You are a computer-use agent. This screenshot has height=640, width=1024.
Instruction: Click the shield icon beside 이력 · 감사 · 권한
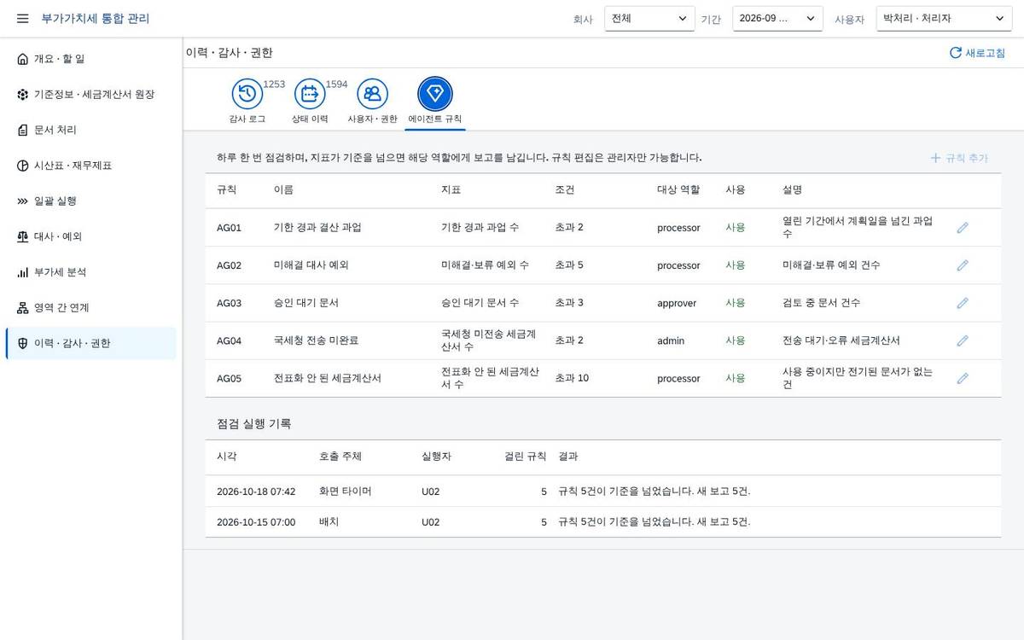[22, 344]
